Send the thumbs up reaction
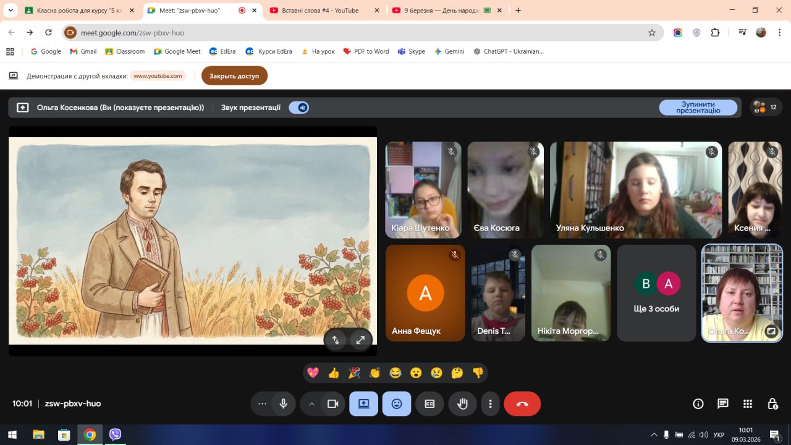This screenshot has height=445, width=791. 334,373
